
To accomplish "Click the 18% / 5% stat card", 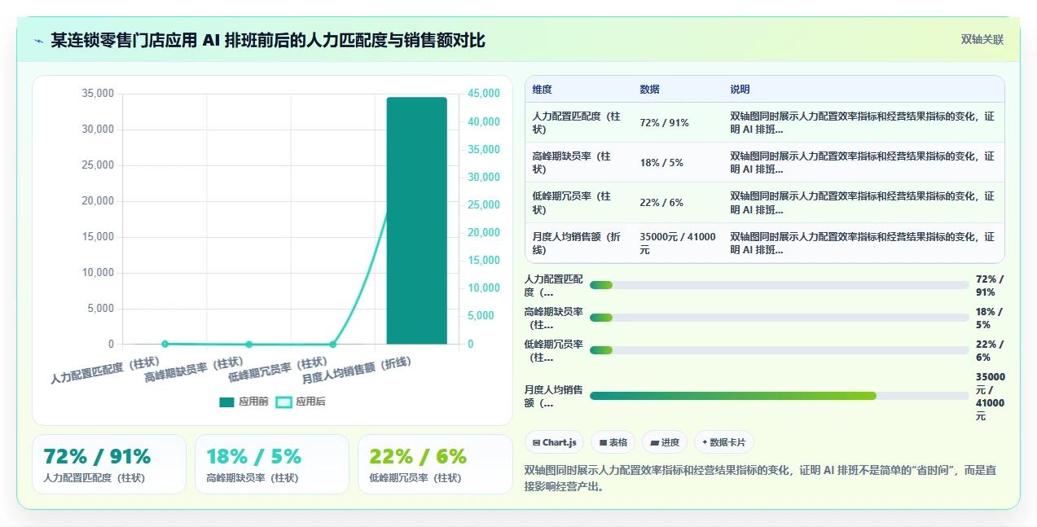I will [272, 464].
